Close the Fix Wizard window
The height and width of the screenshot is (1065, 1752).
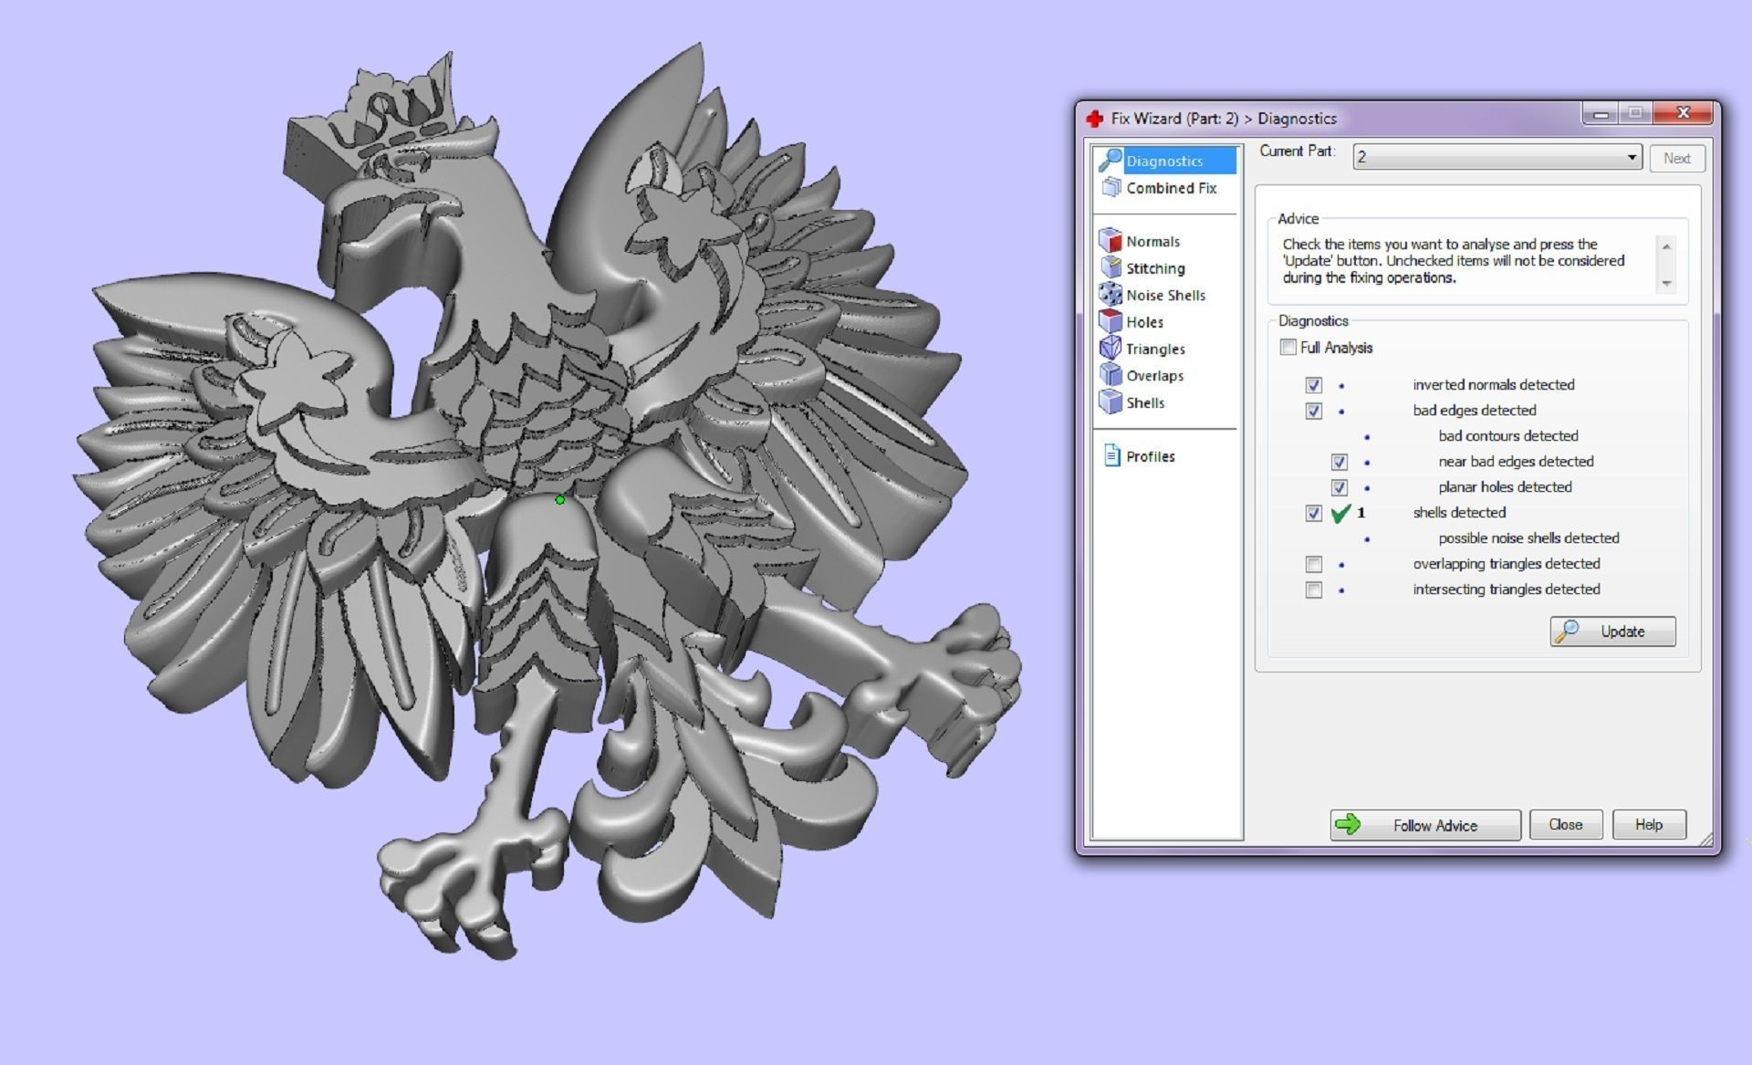[1684, 113]
